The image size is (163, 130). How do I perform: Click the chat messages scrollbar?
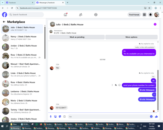click(158, 90)
